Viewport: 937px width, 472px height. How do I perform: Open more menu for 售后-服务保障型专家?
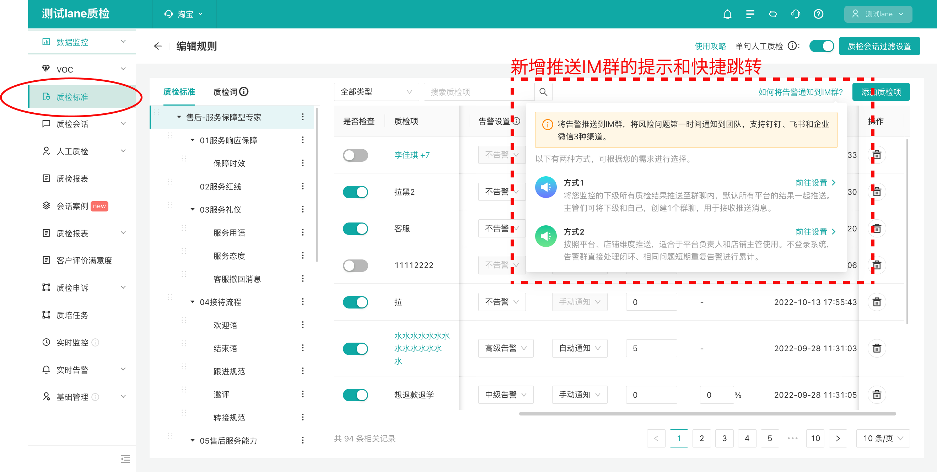point(303,117)
